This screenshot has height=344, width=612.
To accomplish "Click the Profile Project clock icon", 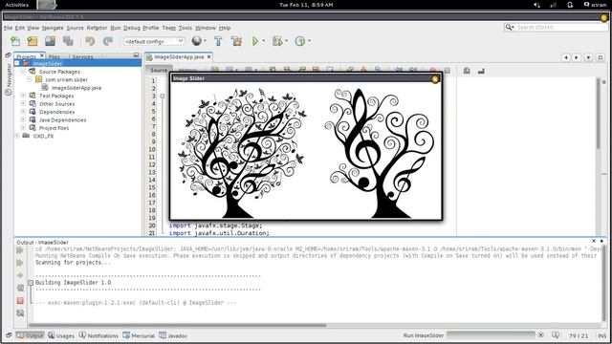I will pos(299,41).
